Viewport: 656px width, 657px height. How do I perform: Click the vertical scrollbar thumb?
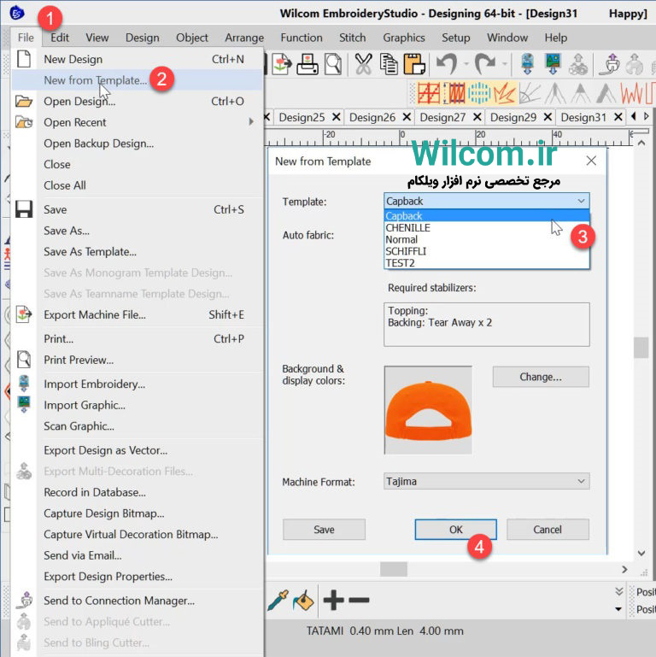(641, 348)
